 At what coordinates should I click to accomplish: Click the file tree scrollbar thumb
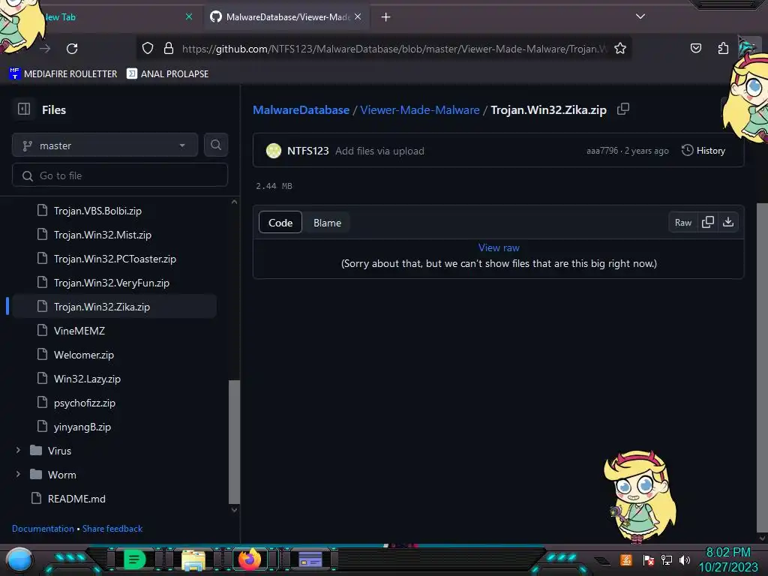[x=234, y=442]
